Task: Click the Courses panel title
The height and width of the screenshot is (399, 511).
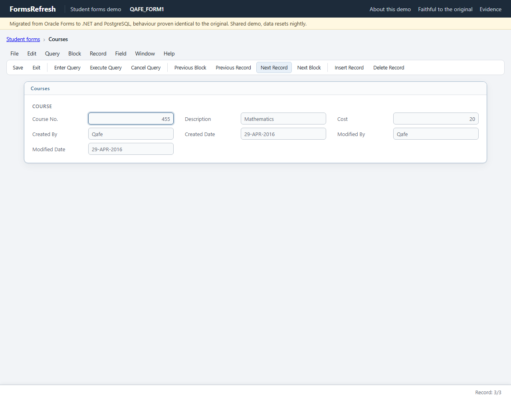Action: tap(40, 89)
